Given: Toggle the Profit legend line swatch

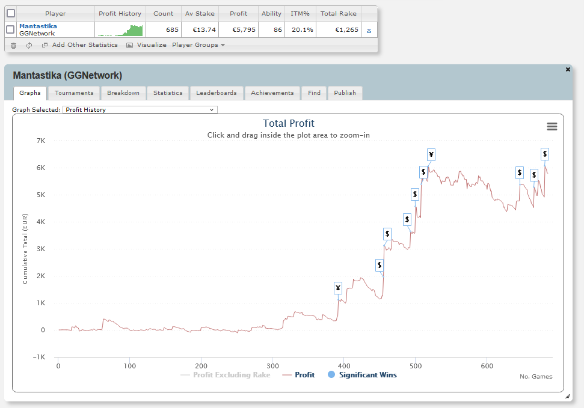Looking at the screenshot, I should [x=287, y=375].
